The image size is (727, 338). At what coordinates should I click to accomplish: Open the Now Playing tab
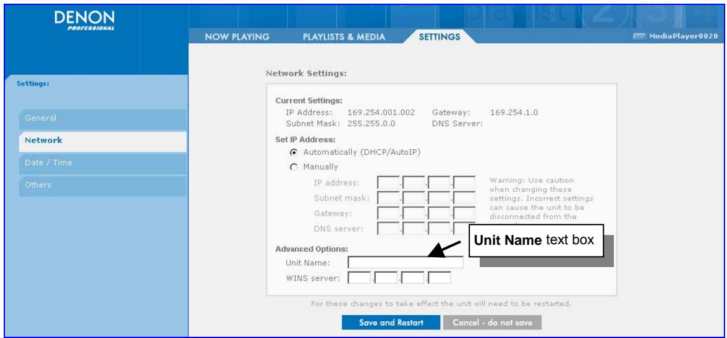237,37
